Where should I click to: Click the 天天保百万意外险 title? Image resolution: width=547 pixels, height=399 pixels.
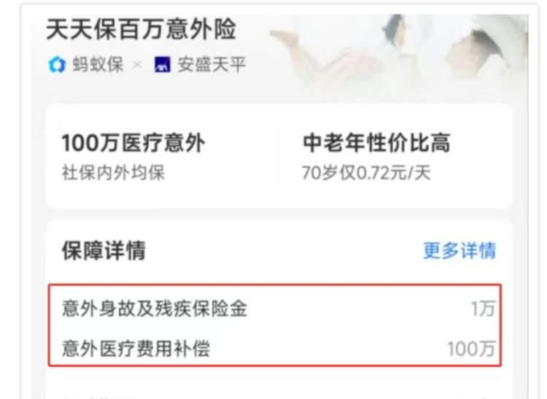point(141,29)
